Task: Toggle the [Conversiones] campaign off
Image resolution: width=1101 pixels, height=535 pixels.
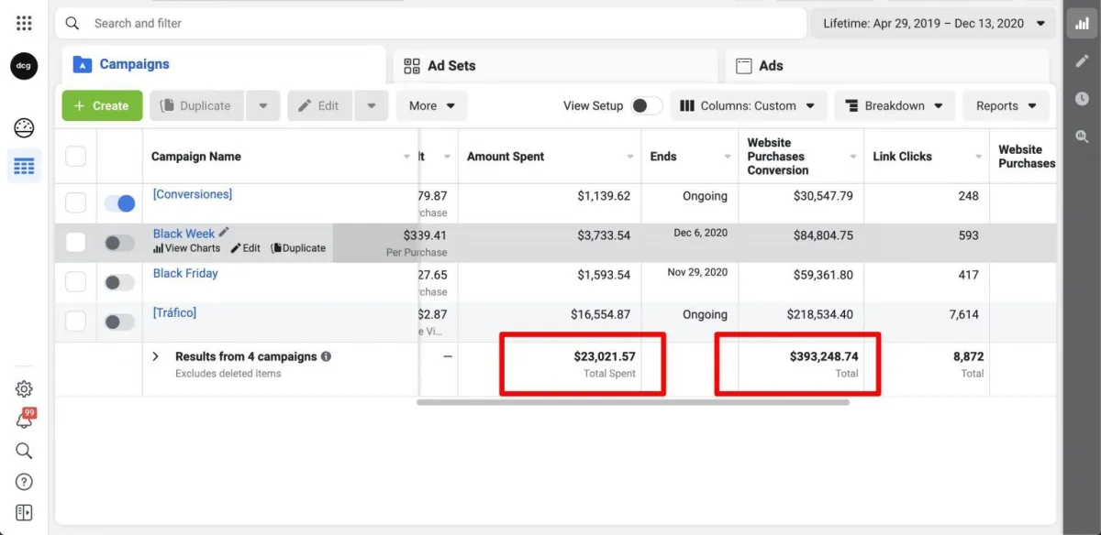Action: coord(119,203)
